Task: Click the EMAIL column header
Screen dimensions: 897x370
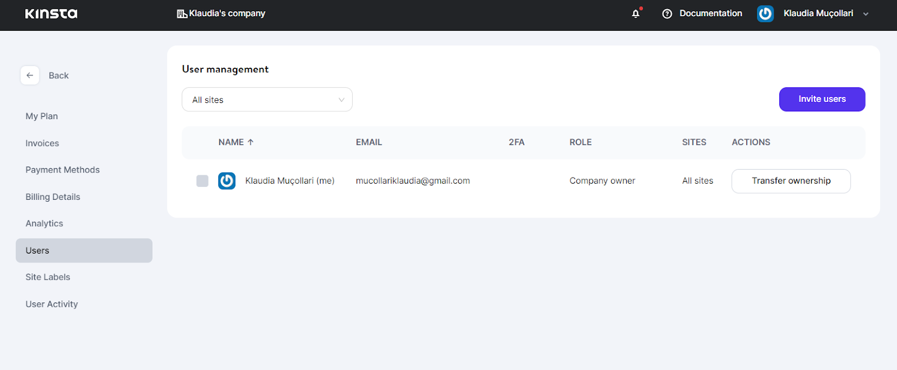Action: click(369, 142)
